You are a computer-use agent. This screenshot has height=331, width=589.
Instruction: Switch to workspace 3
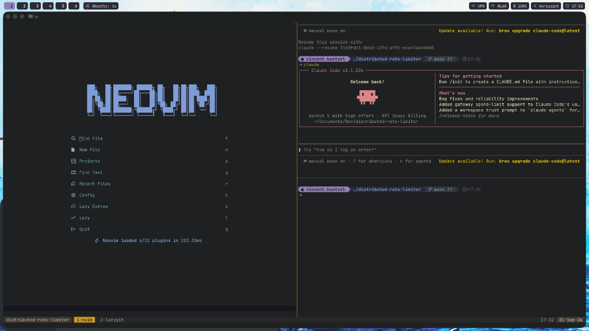point(35,6)
